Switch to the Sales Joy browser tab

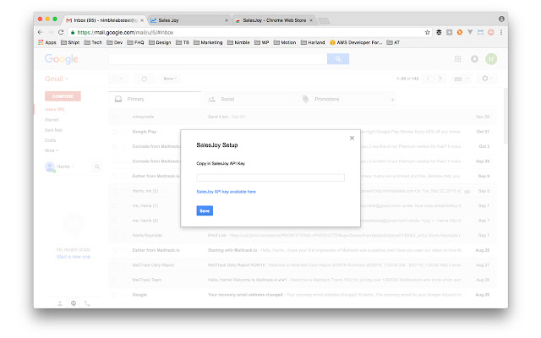click(189, 20)
